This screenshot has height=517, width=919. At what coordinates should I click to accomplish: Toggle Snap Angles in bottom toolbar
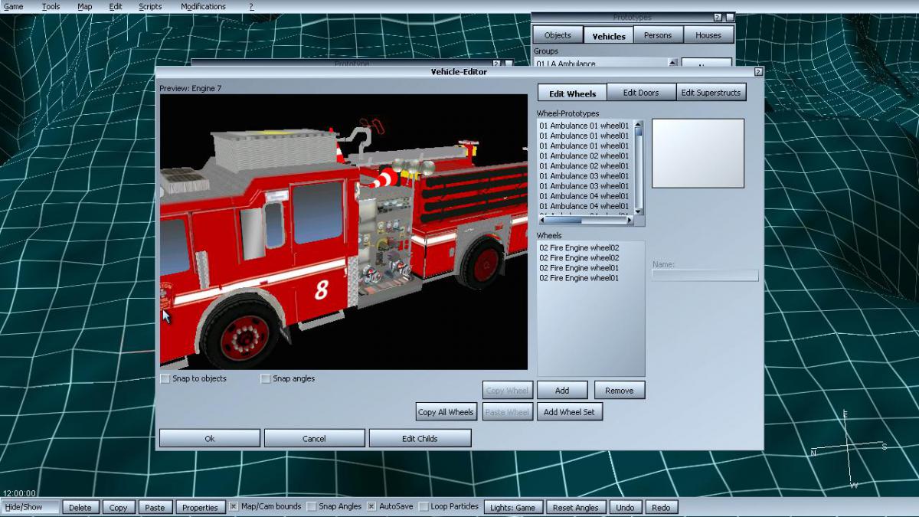(x=312, y=506)
